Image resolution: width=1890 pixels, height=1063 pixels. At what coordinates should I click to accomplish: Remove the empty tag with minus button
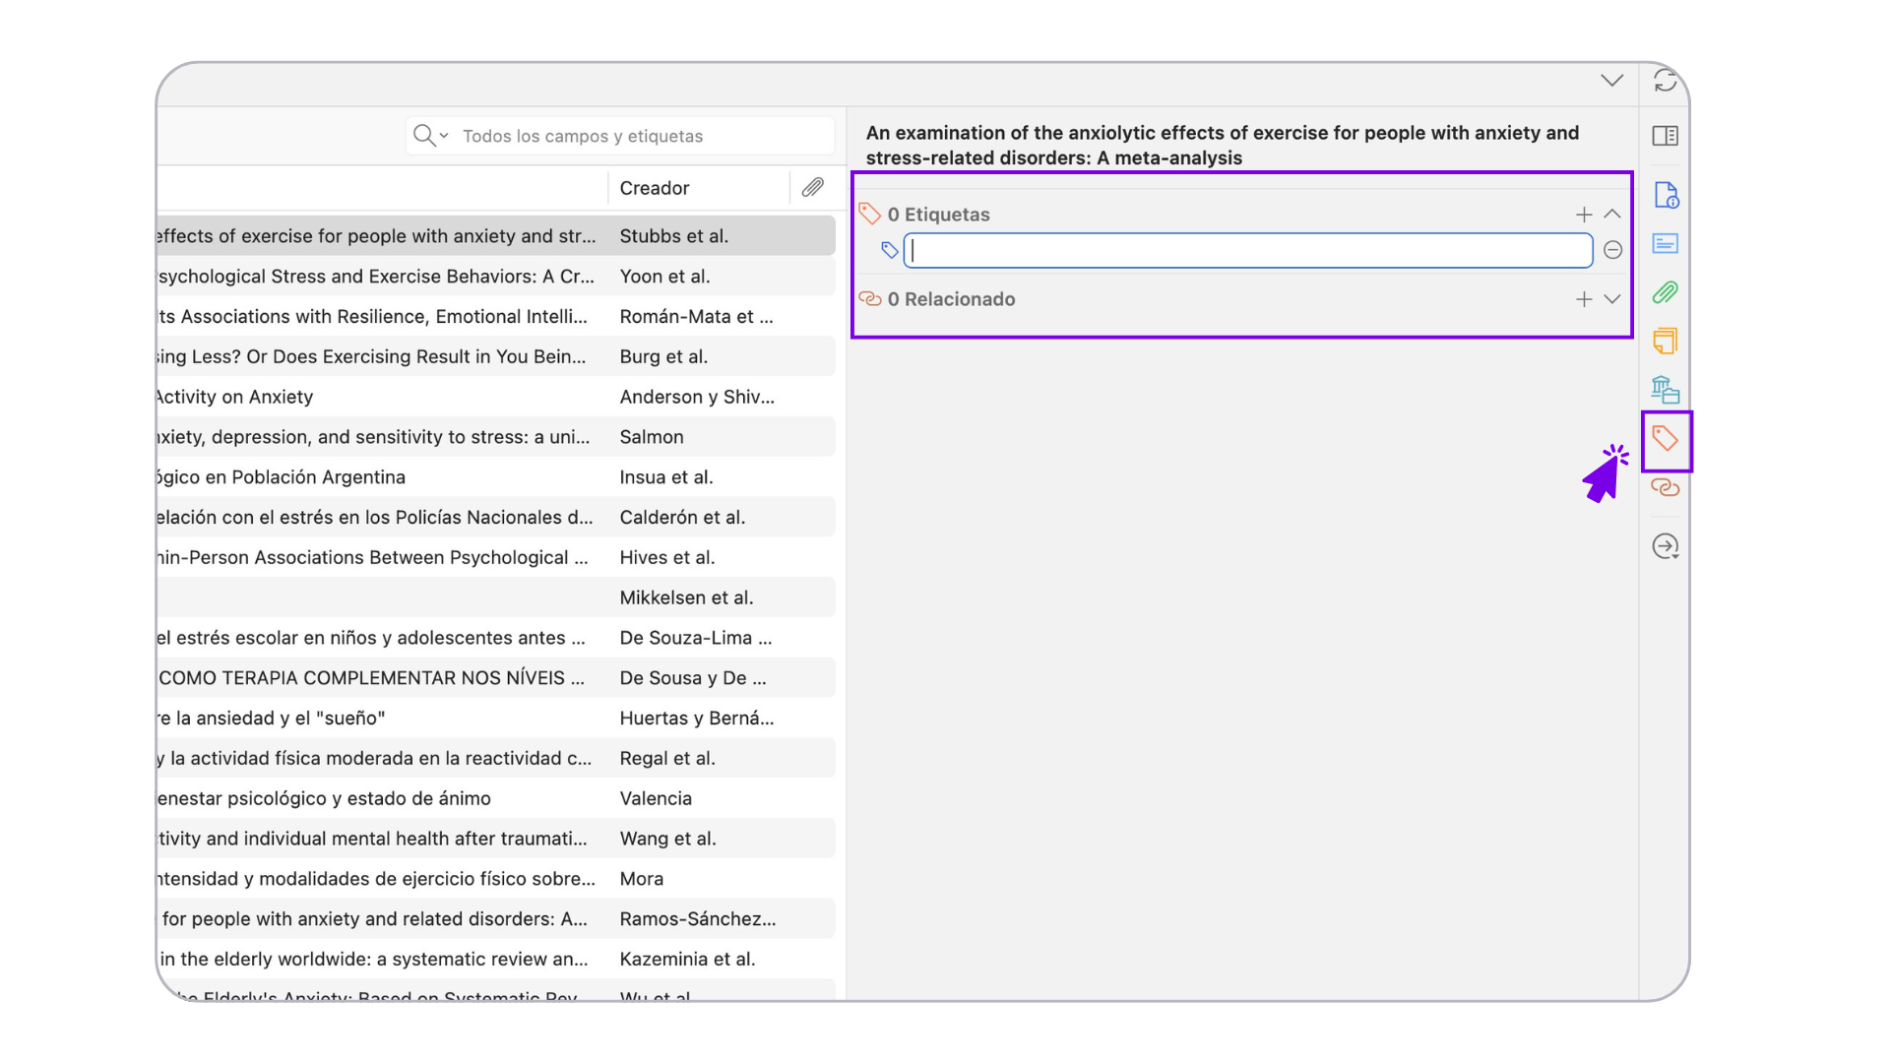click(x=1612, y=250)
